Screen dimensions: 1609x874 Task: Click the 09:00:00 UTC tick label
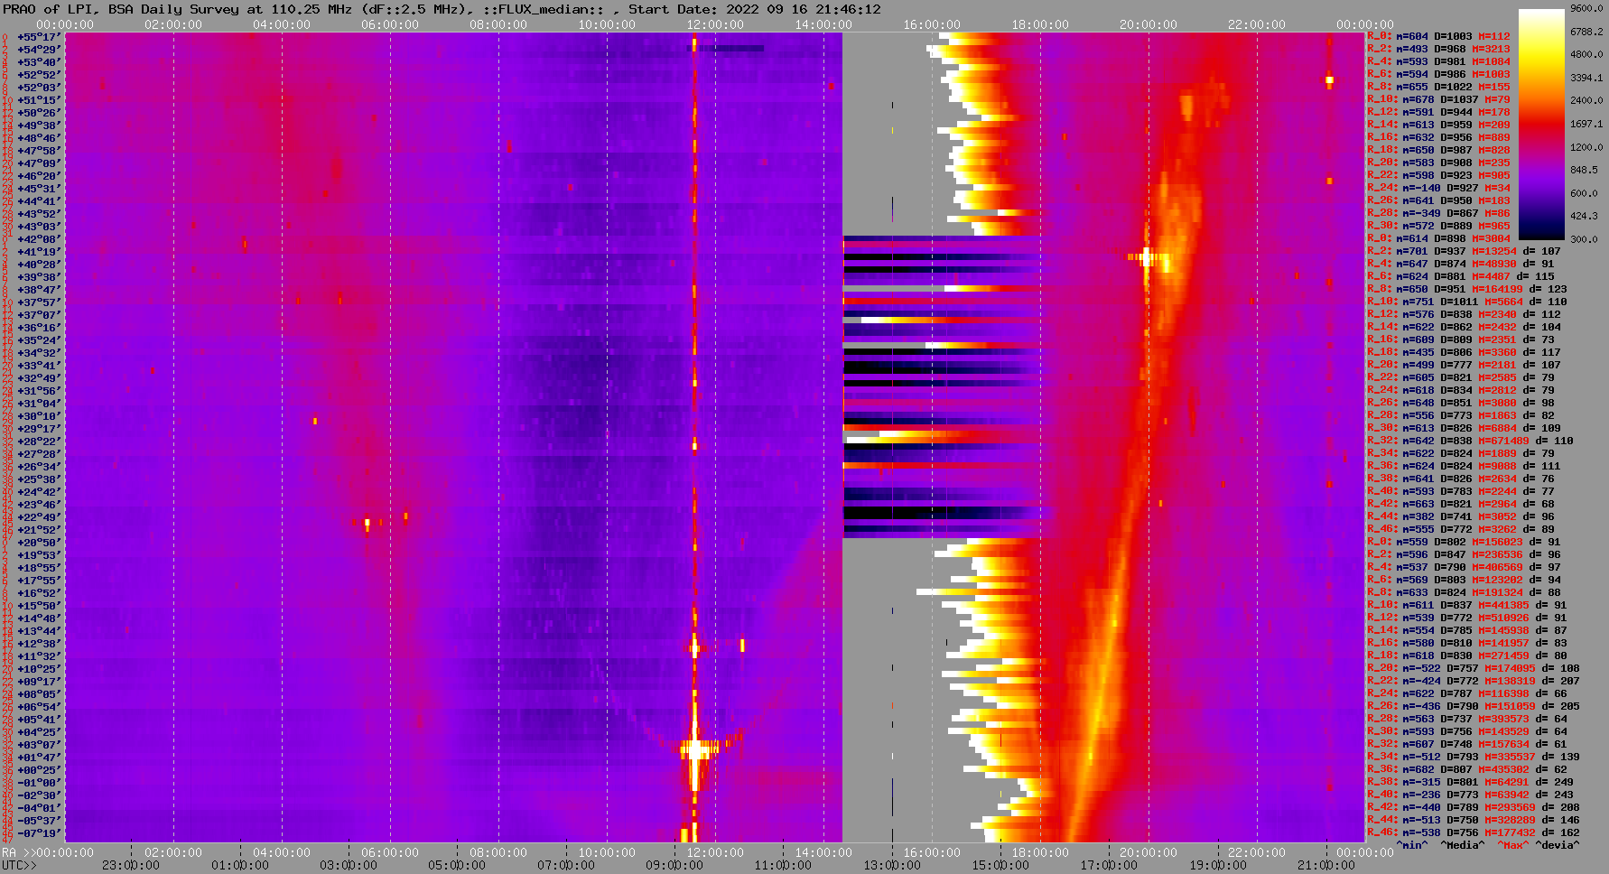click(x=674, y=865)
